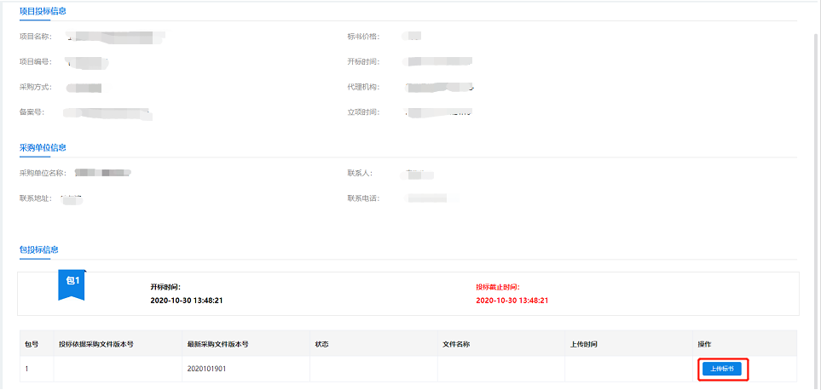Click the 状态 column header
Viewport: 821px width, 390px height.
tap(322, 344)
